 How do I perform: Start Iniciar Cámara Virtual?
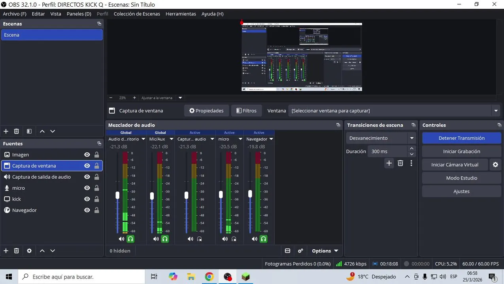[x=455, y=165]
